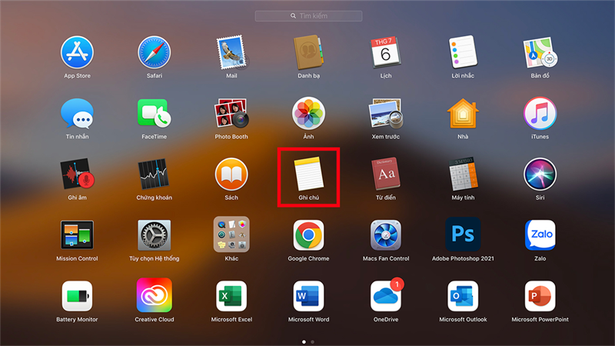The width and height of the screenshot is (615, 346).
Task: Open the Ảnh photos app
Action: pyautogui.click(x=309, y=113)
